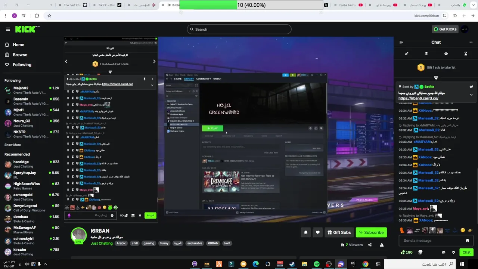Viewport: 478px width, 269px height.
Task: Expand the gift leaderboard down arrow
Action: click(436, 78)
